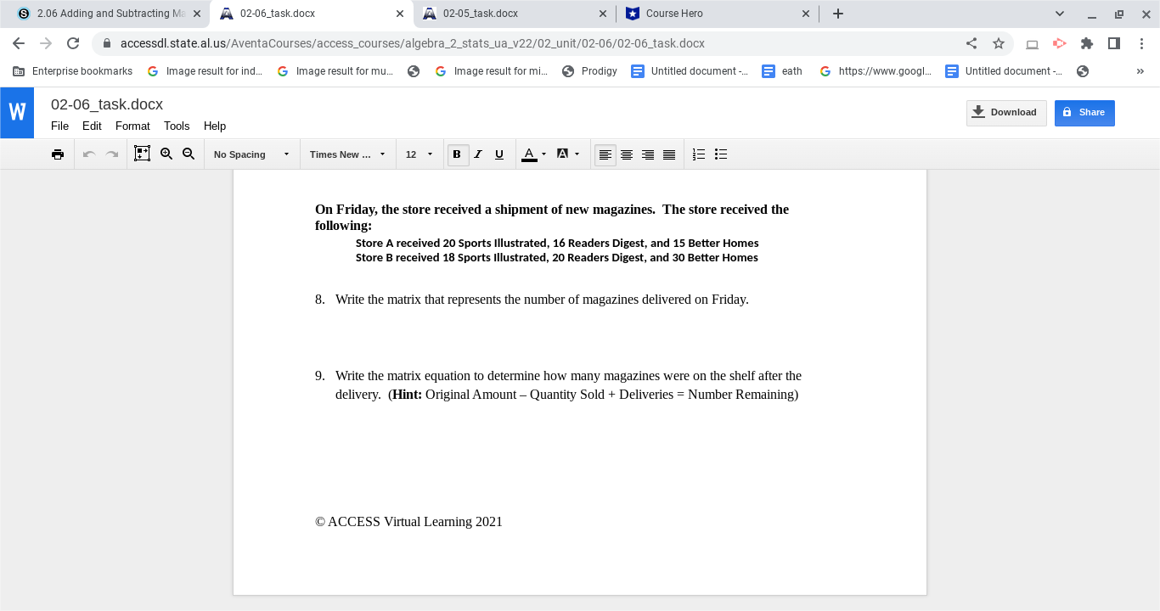Insert a bulleted list

pos(721,154)
